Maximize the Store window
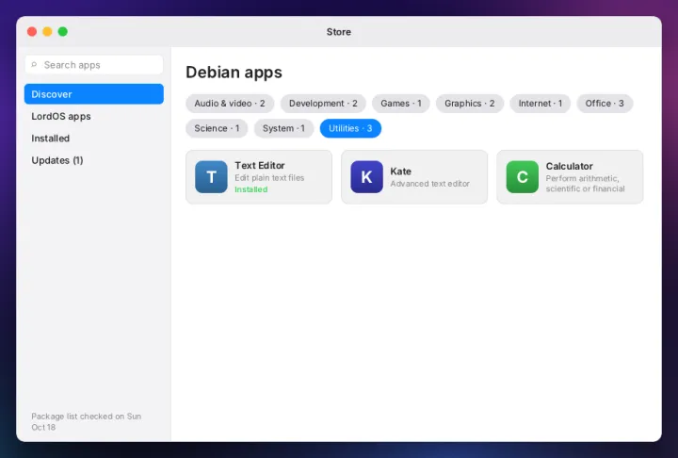Image resolution: width=678 pixels, height=458 pixels. [x=63, y=32]
